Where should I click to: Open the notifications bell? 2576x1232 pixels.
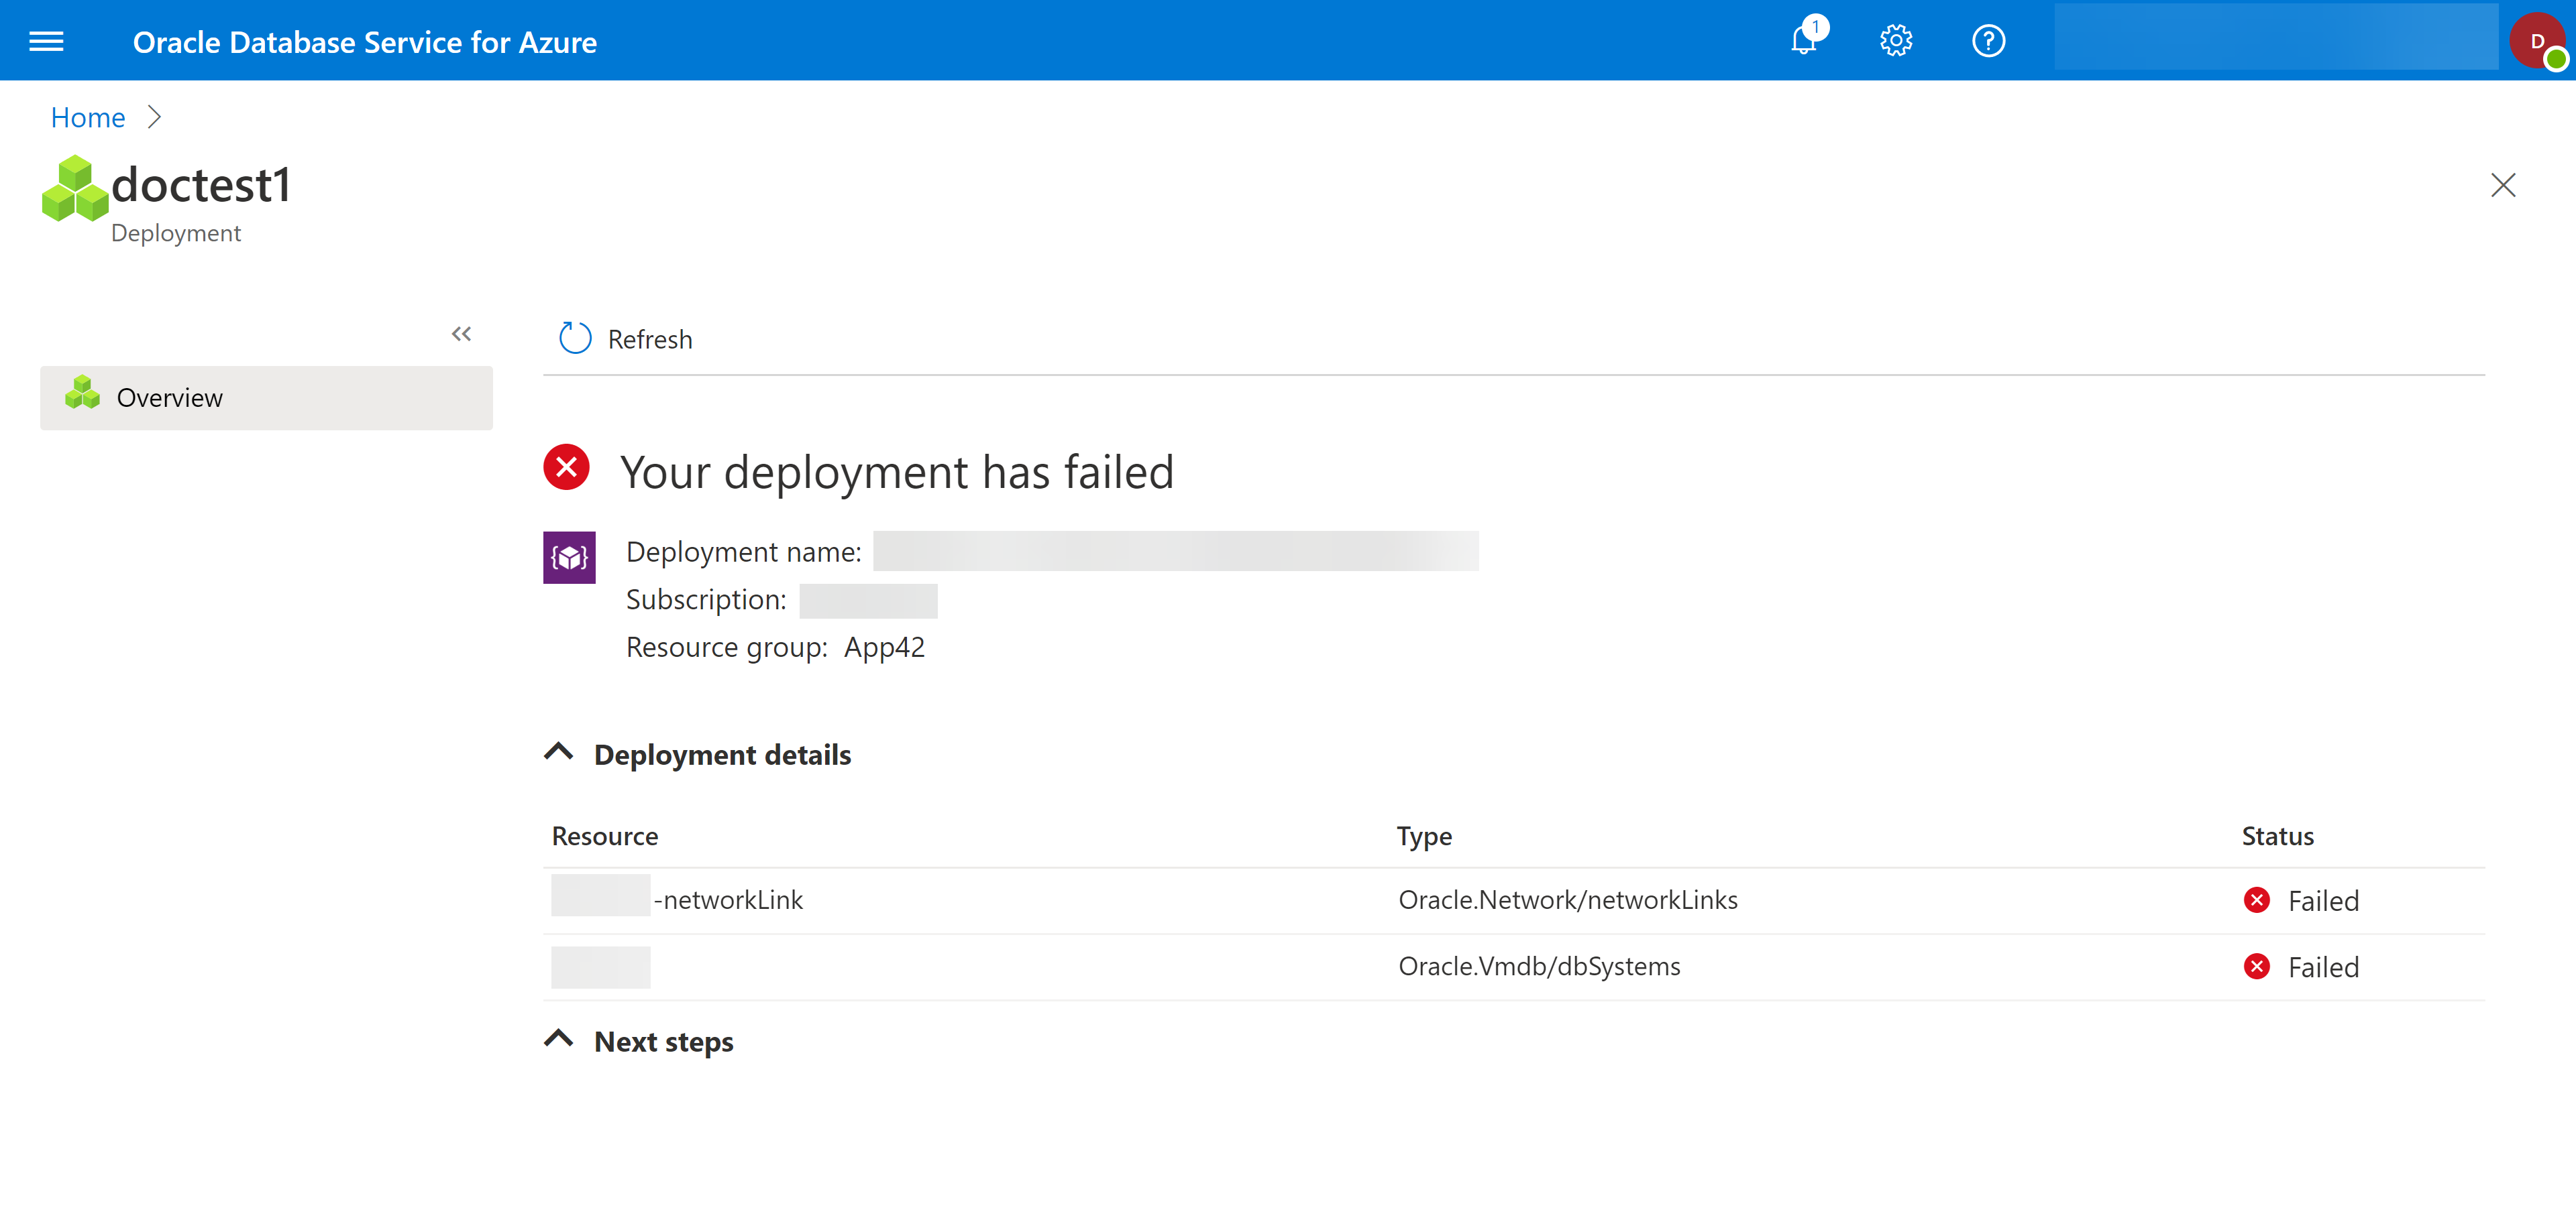(x=1805, y=40)
